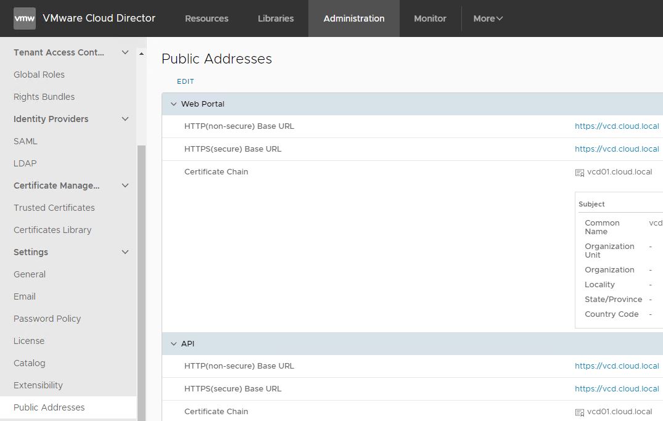This screenshot has height=421, width=663.
Task: Switch to the Libraries tab
Action: click(x=276, y=18)
